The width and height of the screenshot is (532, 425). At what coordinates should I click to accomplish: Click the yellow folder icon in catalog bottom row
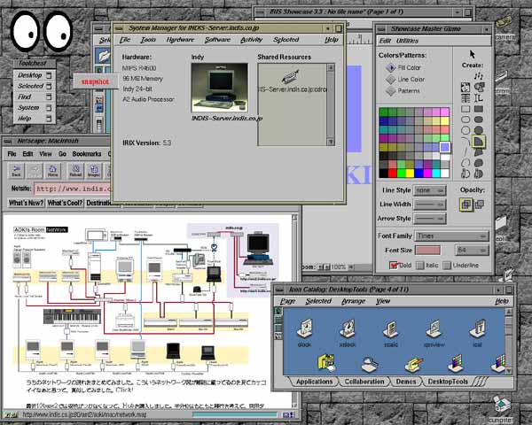tap(326, 363)
